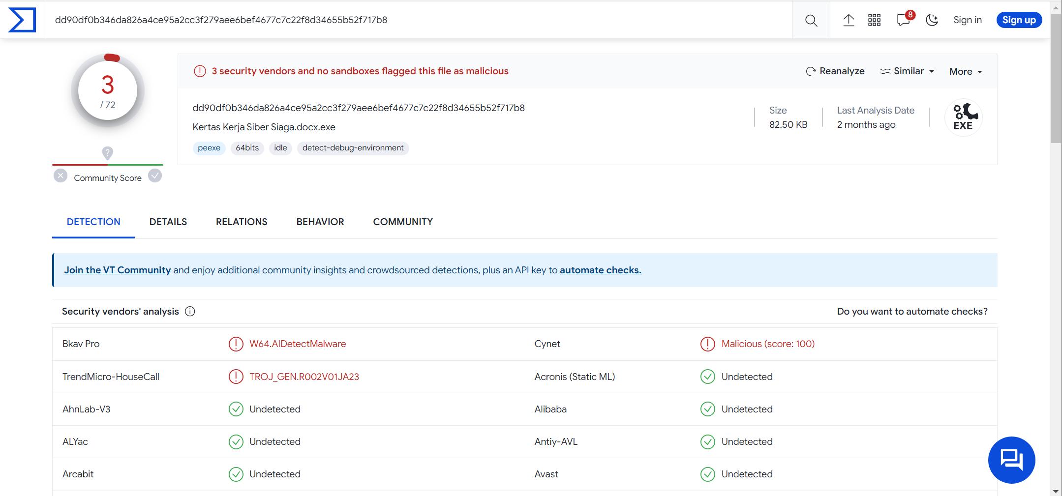Click Alibaba undetected check icon

pyautogui.click(x=708, y=409)
